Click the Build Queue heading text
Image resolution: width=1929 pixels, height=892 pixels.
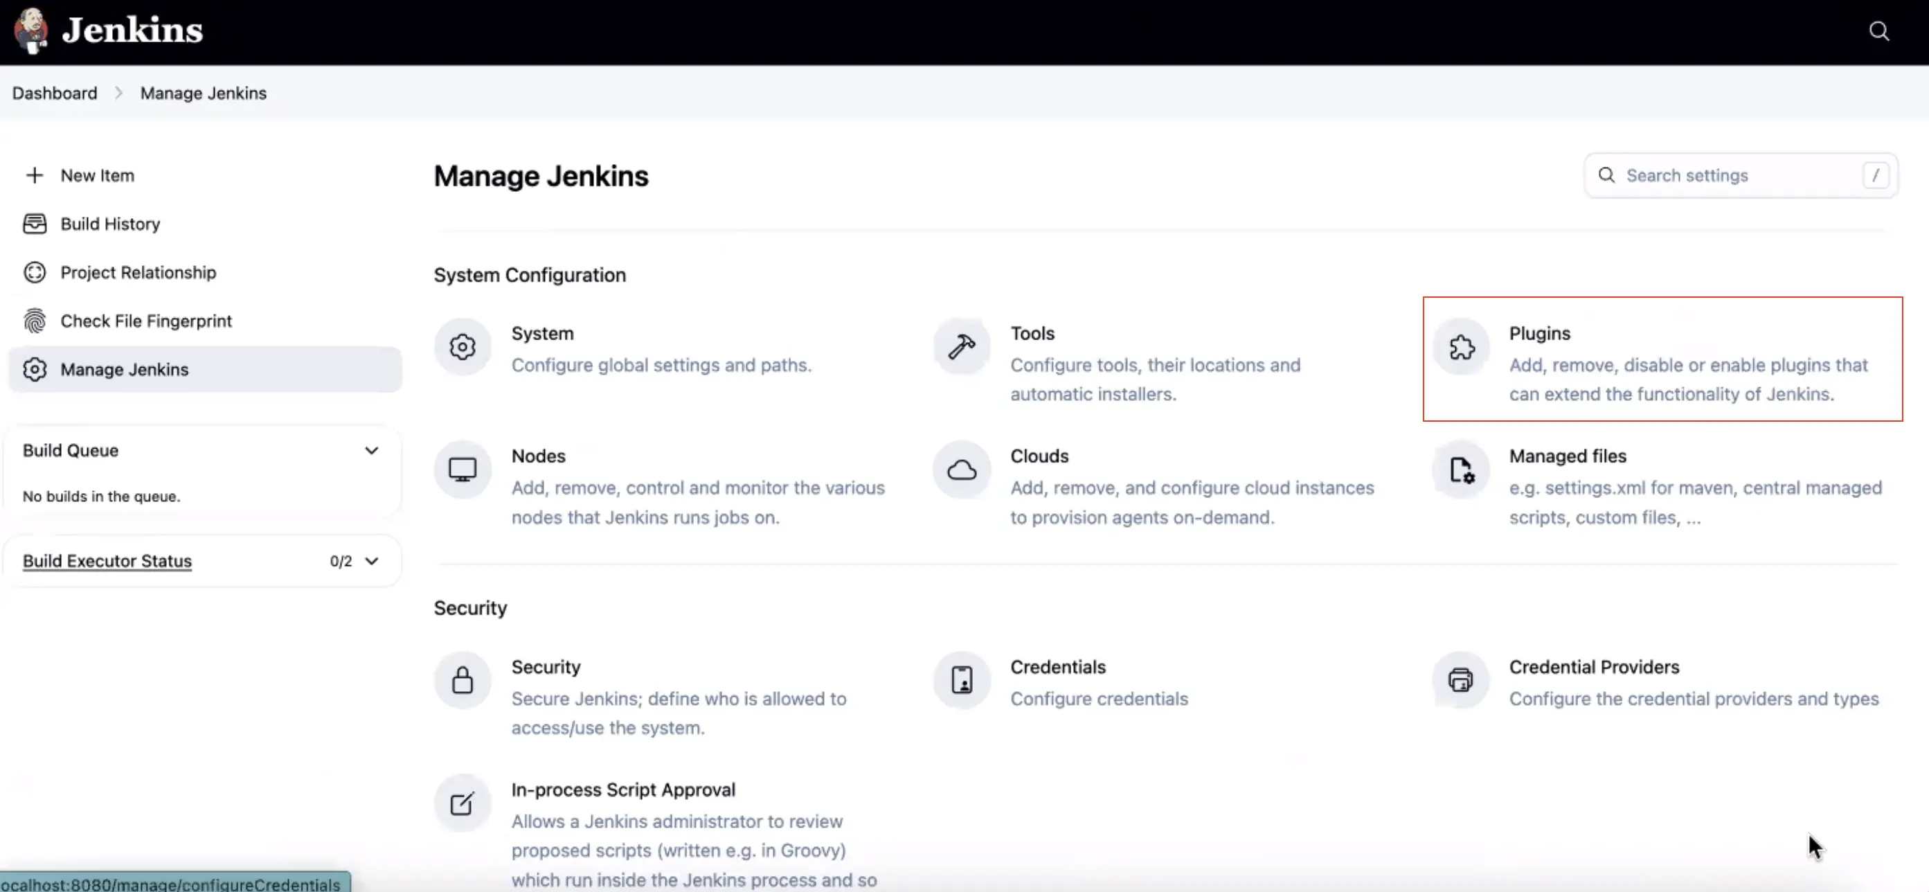(x=71, y=450)
